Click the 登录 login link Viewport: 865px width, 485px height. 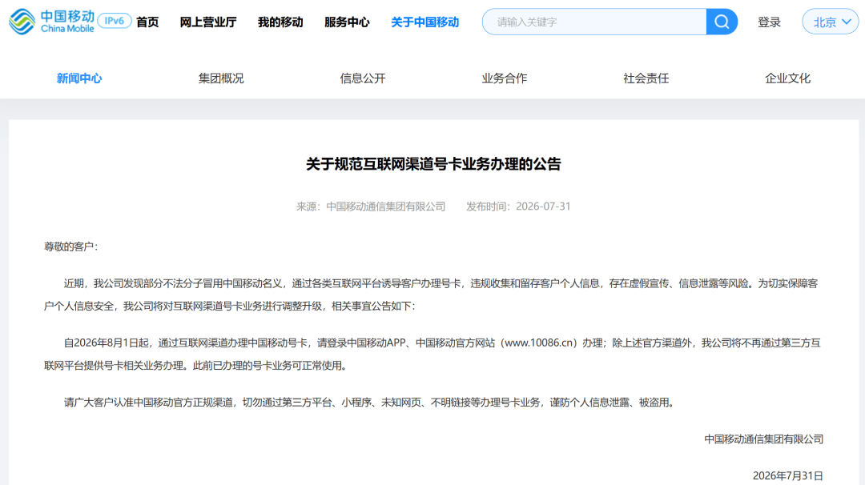(769, 22)
